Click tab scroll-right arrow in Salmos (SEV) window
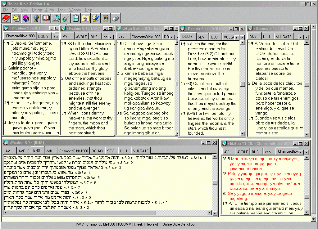The image size is (318, 229). (x=307, y=37)
